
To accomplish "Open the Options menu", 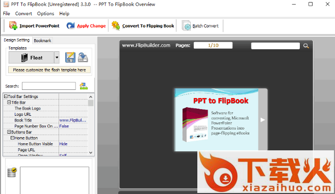I will point(45,14).
